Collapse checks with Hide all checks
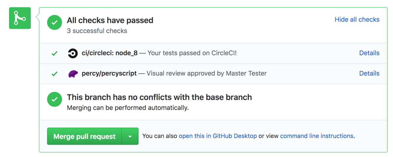Image resolution: width=393 pixels, height=157 pixels. click(357, 20)
